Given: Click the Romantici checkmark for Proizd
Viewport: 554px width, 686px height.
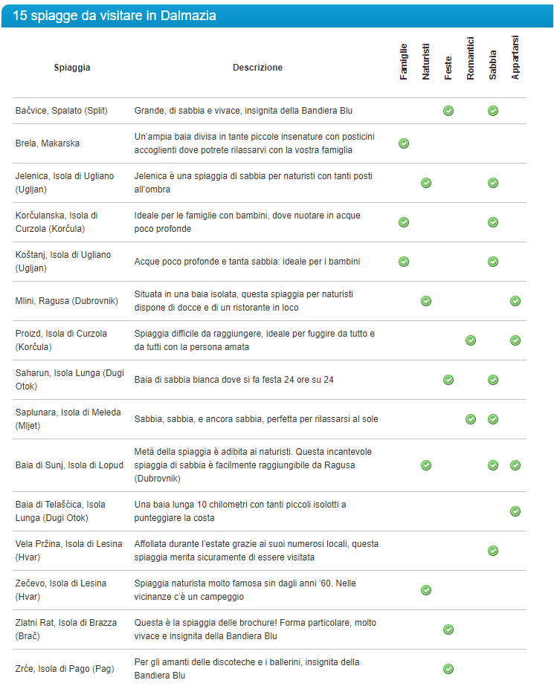Looking at the screenshot, I should point(471,340).
